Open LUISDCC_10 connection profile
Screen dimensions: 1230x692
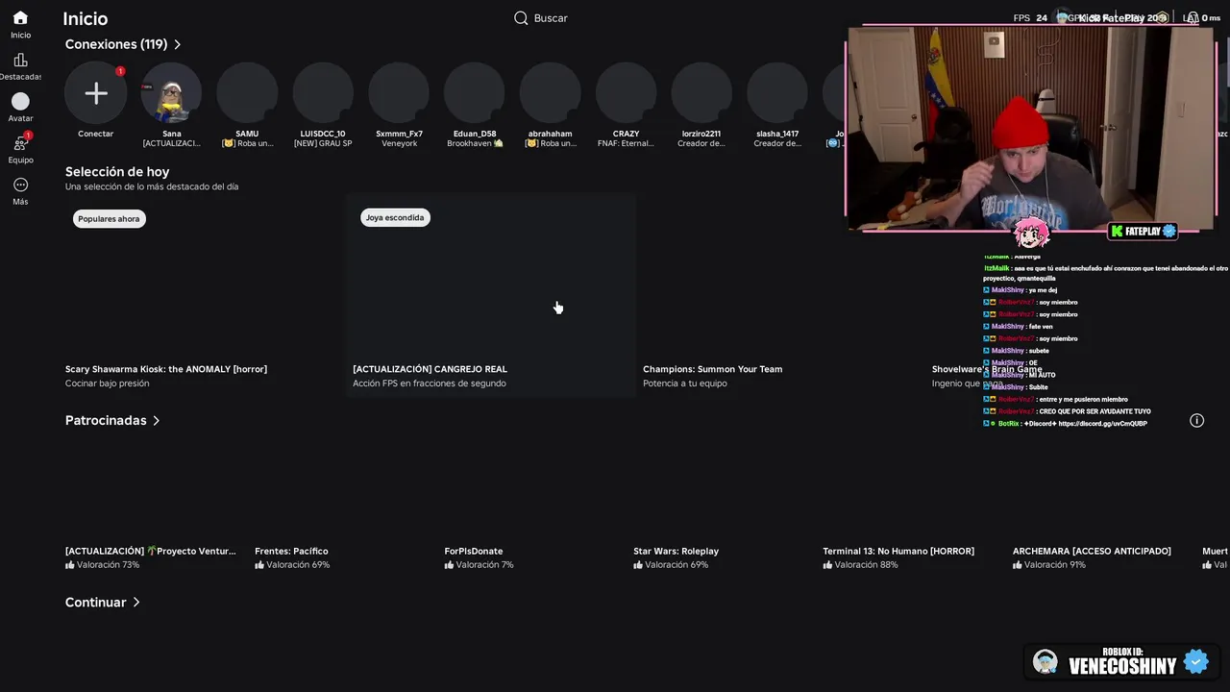[323, 93]
